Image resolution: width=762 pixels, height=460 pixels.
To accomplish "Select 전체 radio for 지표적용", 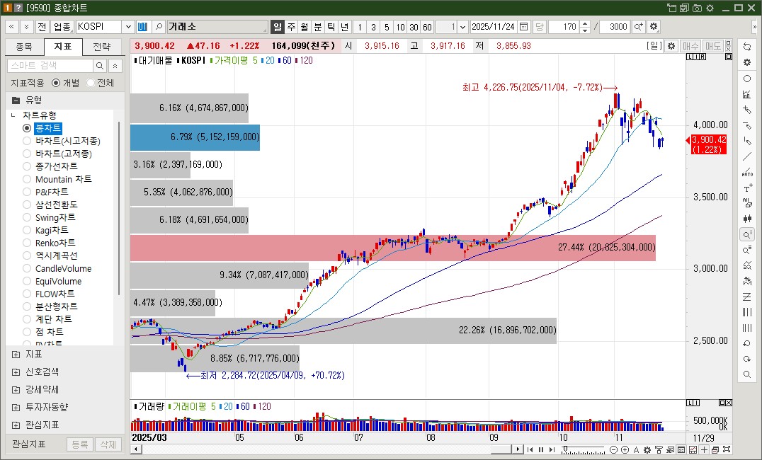I will click(x=91, y=83).
